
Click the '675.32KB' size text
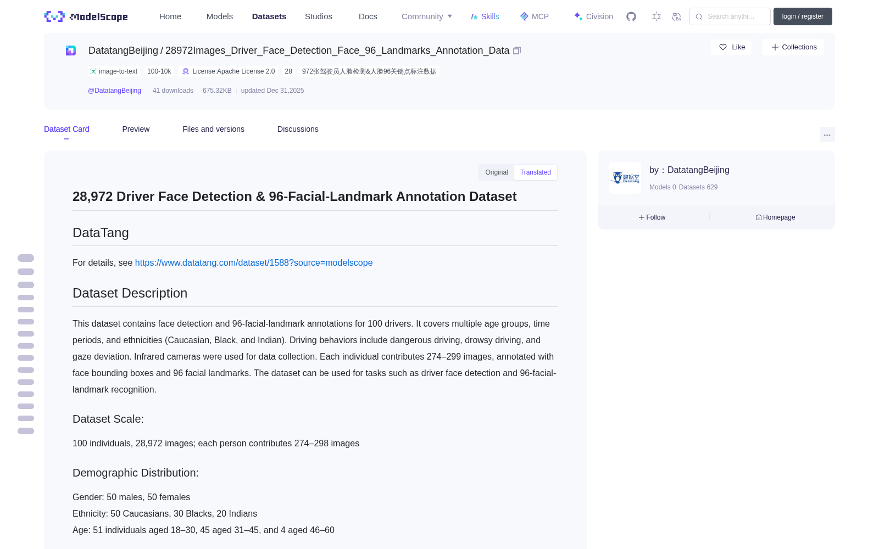coord(217,91)
